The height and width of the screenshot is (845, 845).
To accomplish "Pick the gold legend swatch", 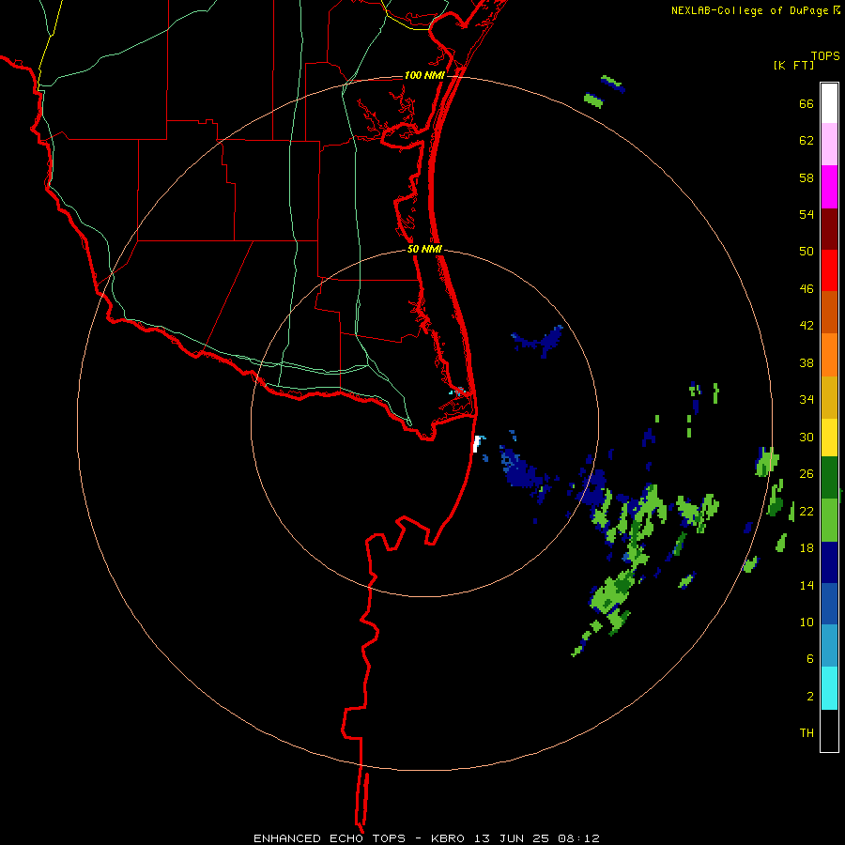I will 829,397.
